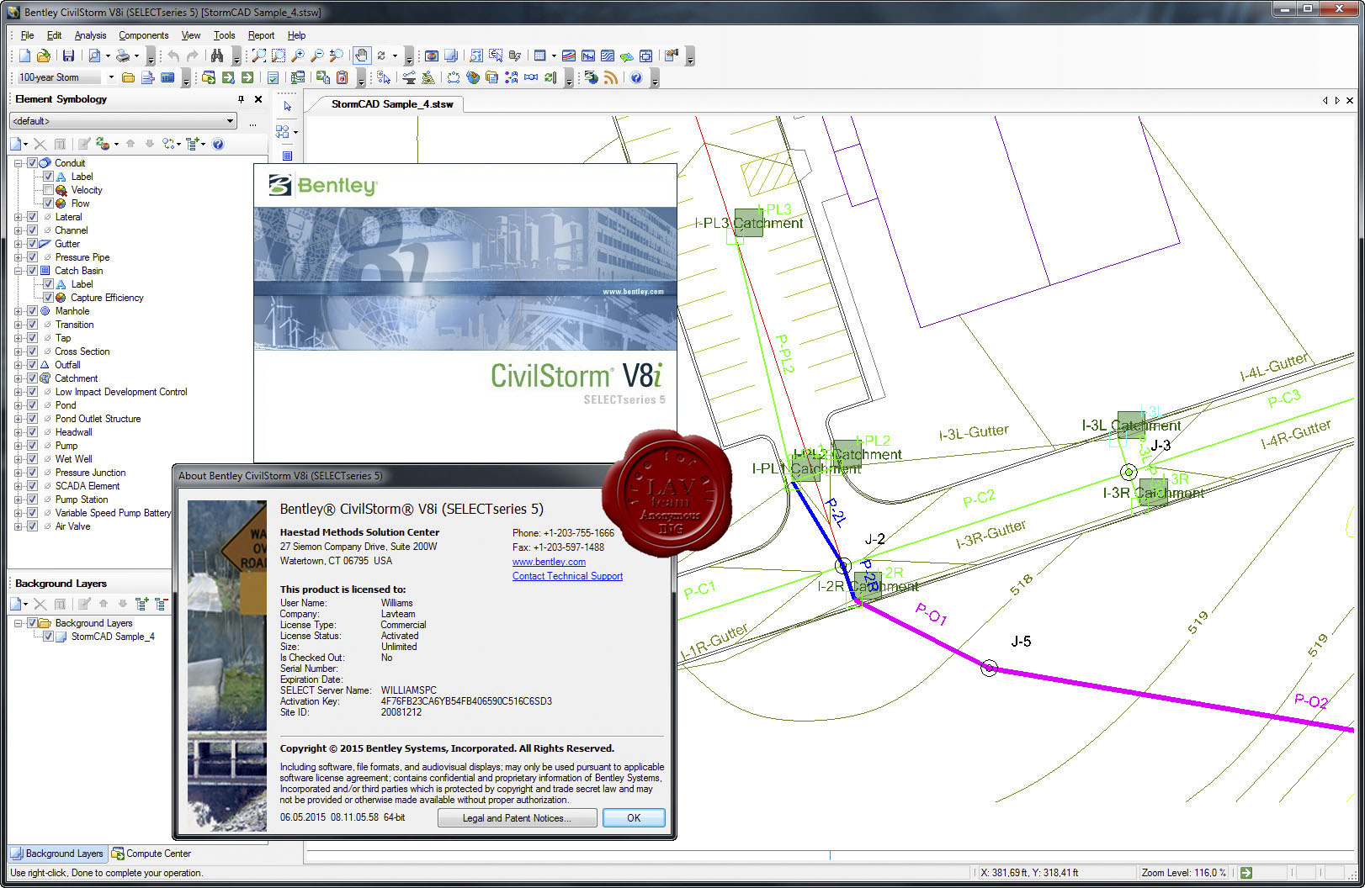Open the Report menu
Viewport: 1365px width, 888px height.
pos(261,35)
